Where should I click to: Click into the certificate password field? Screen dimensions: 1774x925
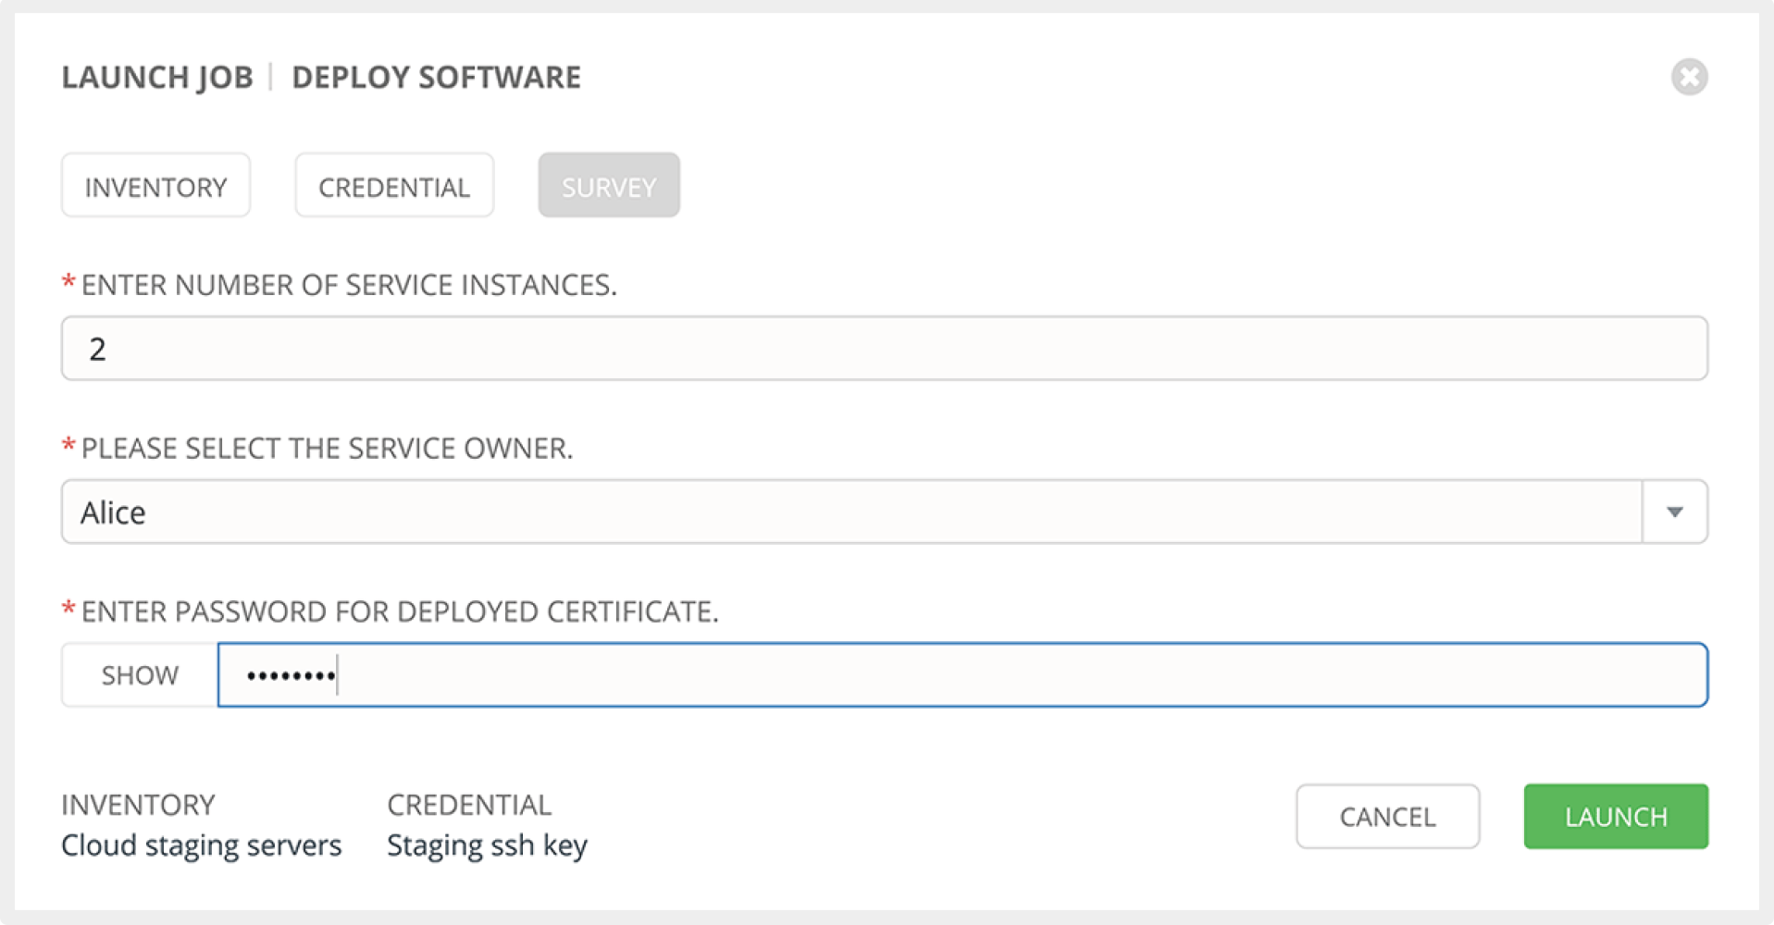962,675
